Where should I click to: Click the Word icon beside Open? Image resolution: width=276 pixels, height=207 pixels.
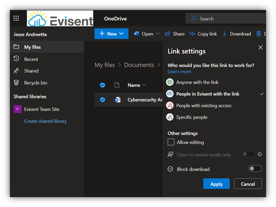coord(136,34)
